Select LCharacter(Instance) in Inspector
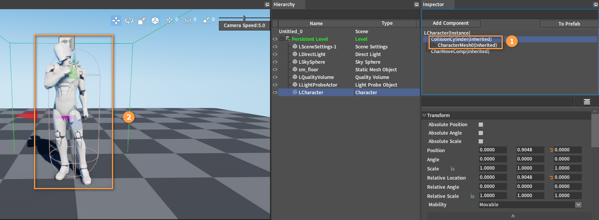The width and height of the screenshot is (599, 220). [x=447, y=33]
